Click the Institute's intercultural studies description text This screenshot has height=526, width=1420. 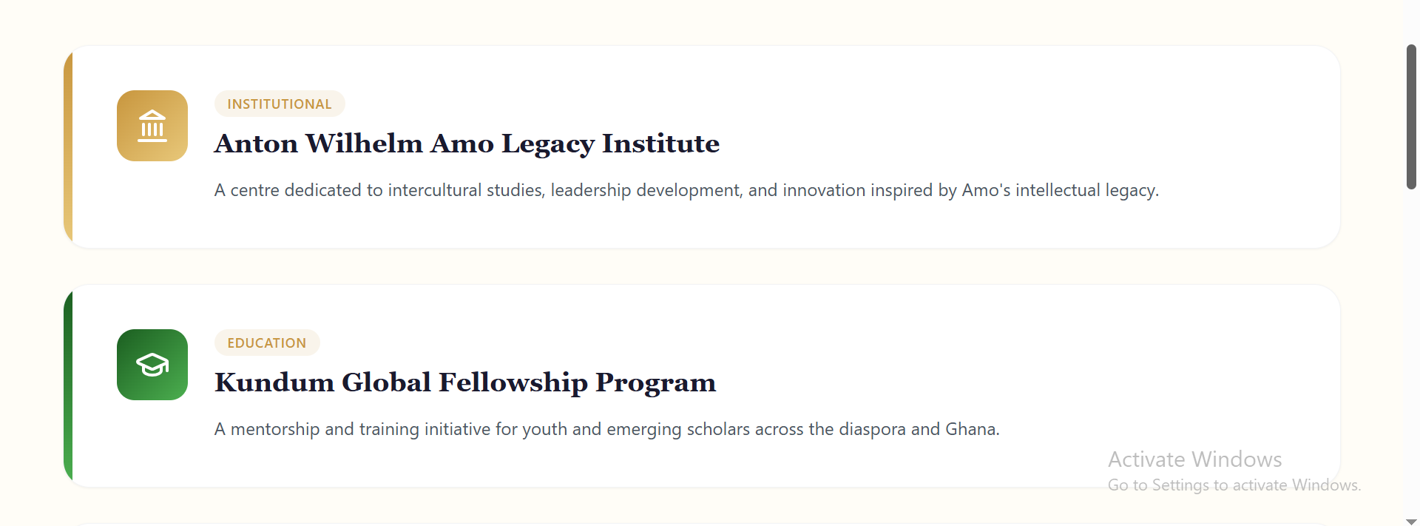[686, 191]
